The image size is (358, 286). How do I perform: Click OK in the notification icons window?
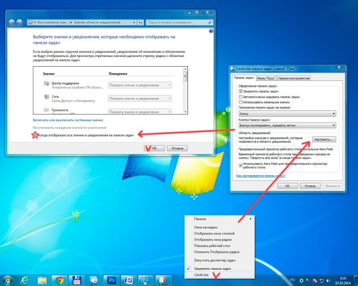[x=154, y=148]
